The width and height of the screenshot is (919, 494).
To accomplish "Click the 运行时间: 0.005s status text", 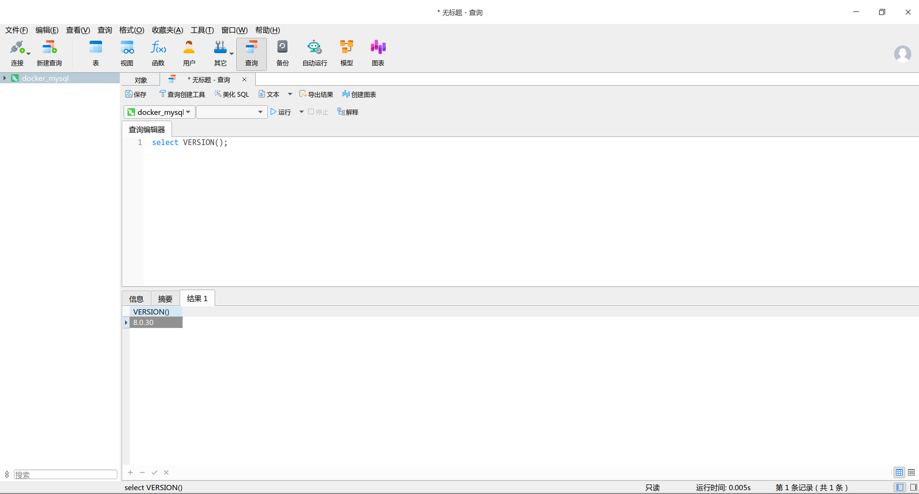I will click(x=723, y=487).
